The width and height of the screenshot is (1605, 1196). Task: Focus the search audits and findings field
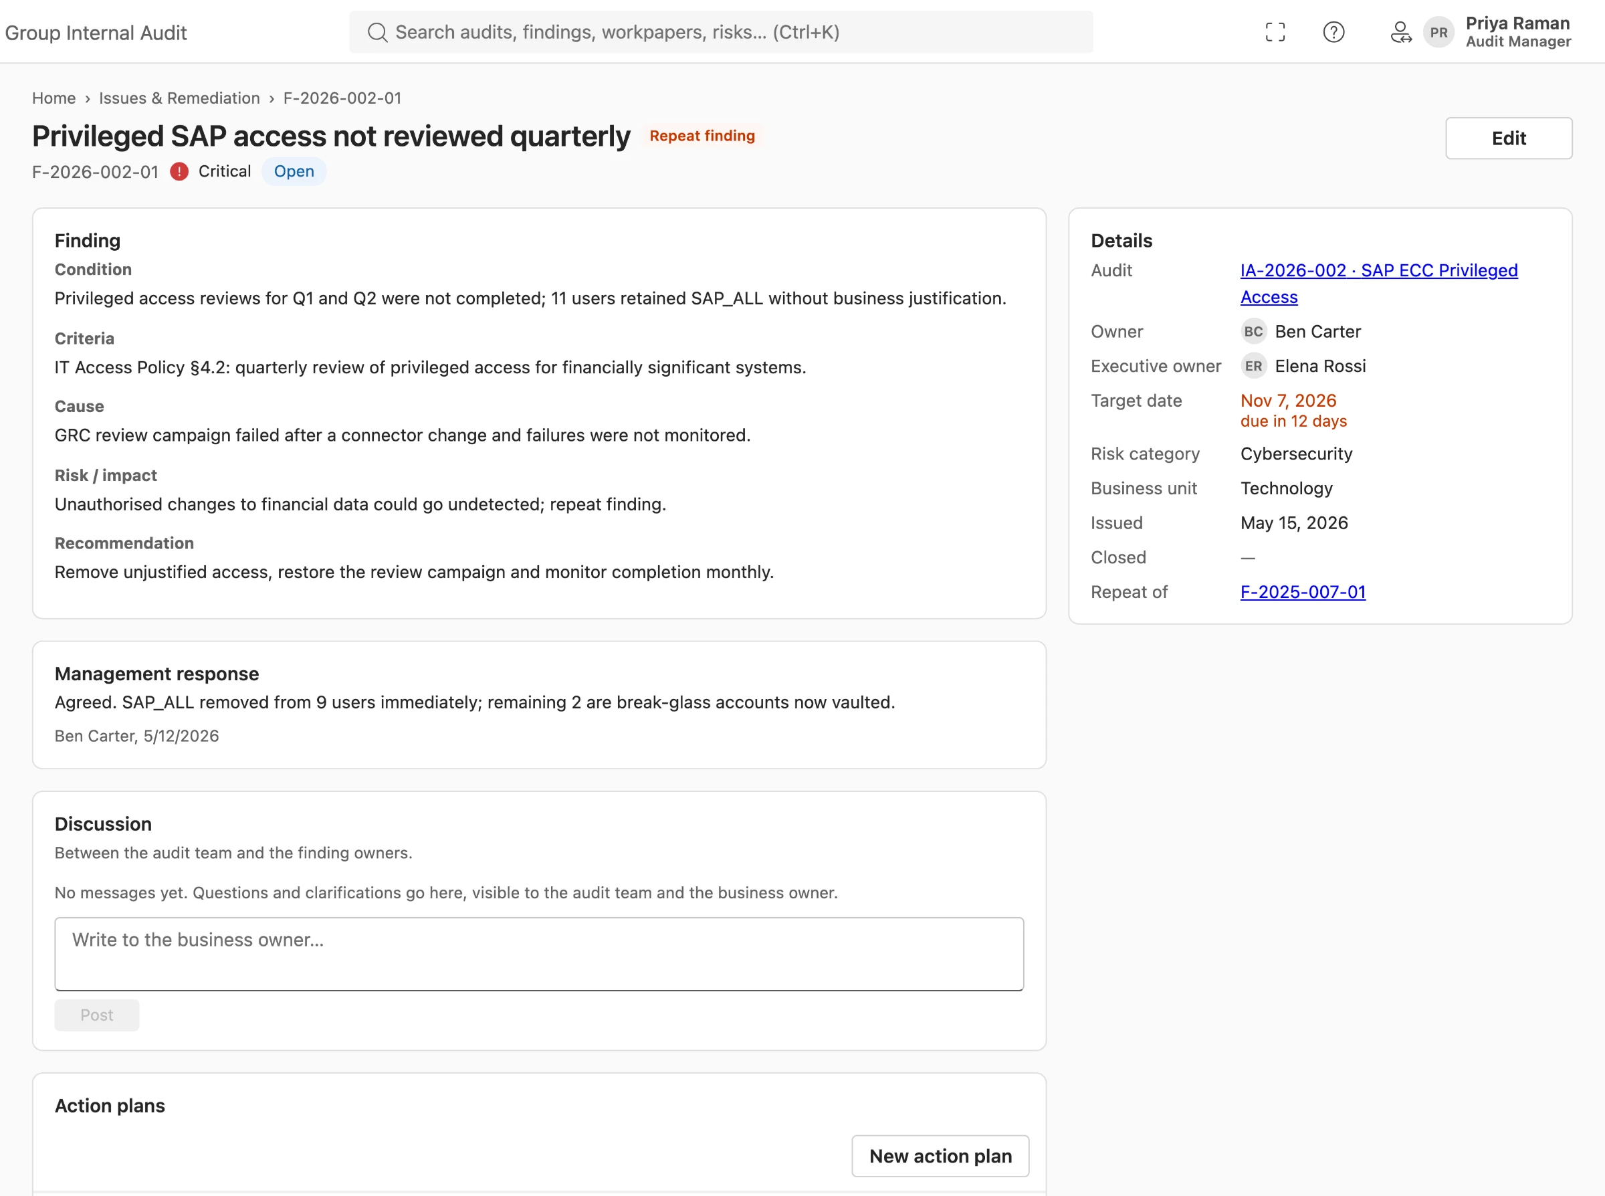(721, 32)
